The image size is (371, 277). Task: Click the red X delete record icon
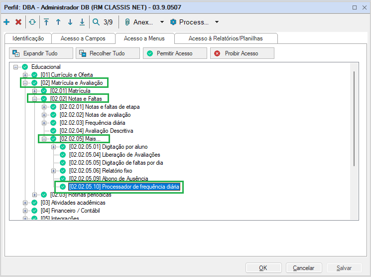point(18,22)
